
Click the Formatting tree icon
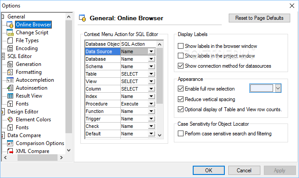(10, 72)
